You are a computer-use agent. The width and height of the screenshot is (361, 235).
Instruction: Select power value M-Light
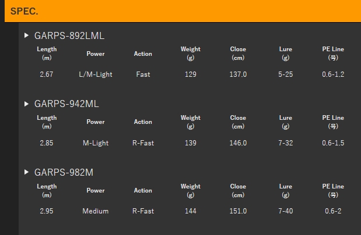96,143
